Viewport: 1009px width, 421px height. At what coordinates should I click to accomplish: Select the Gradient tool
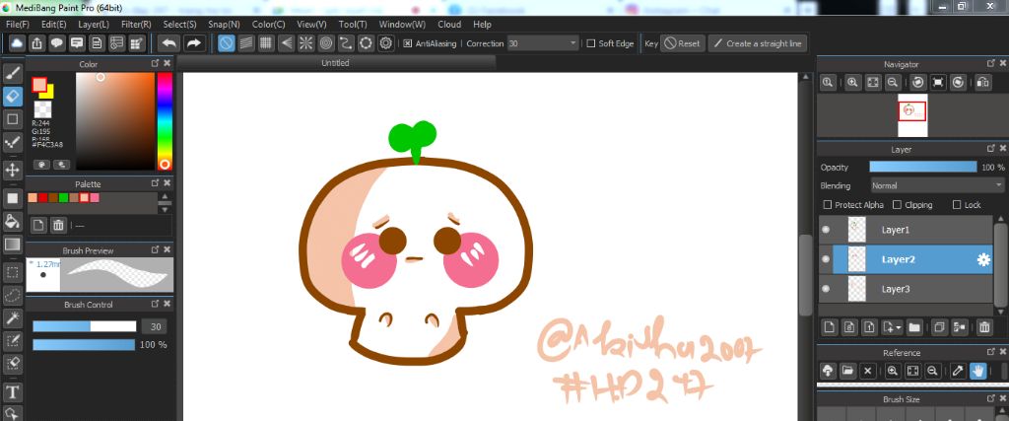point(13,245)
